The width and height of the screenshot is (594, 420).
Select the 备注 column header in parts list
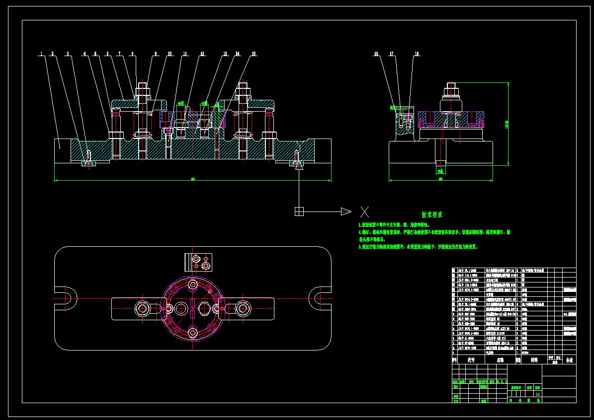569,360
